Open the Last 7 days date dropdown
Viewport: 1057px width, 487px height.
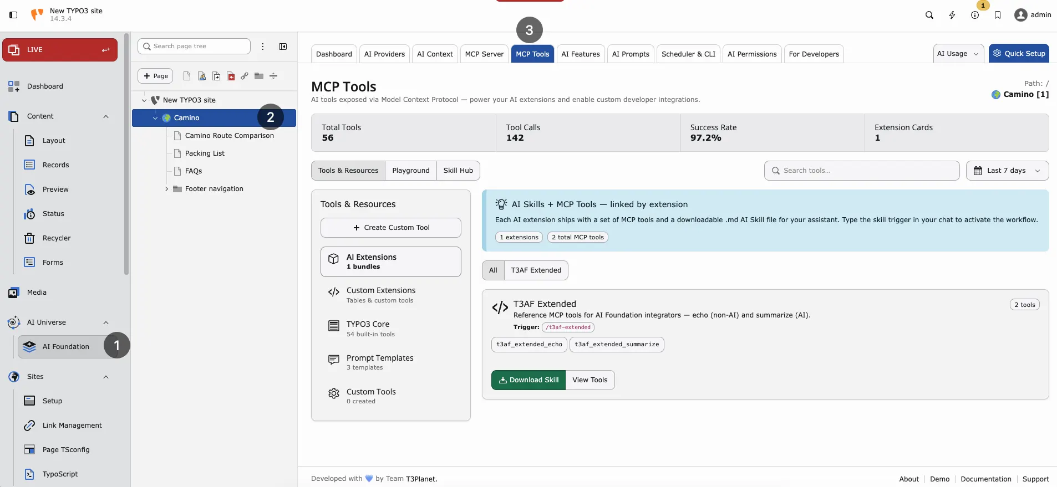tap(1007, 171)
